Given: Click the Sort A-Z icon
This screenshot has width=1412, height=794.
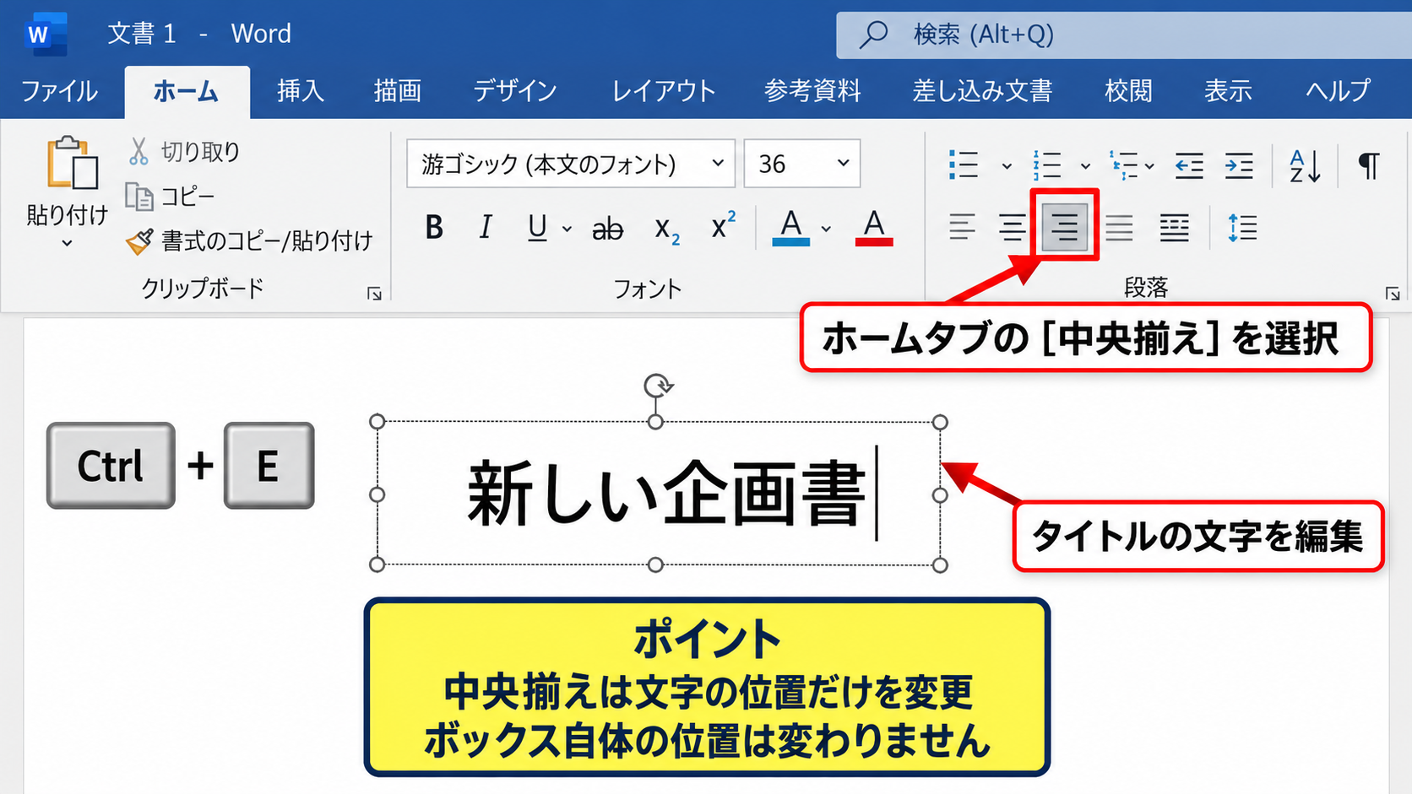Looking at the screenshot, I should point(1305,165).
